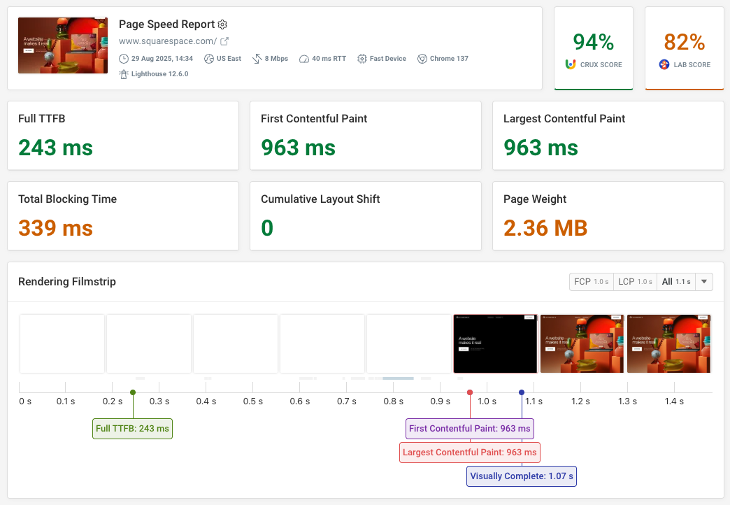Select the All 1.1 s filmstrip option

(x=675, y=281)
